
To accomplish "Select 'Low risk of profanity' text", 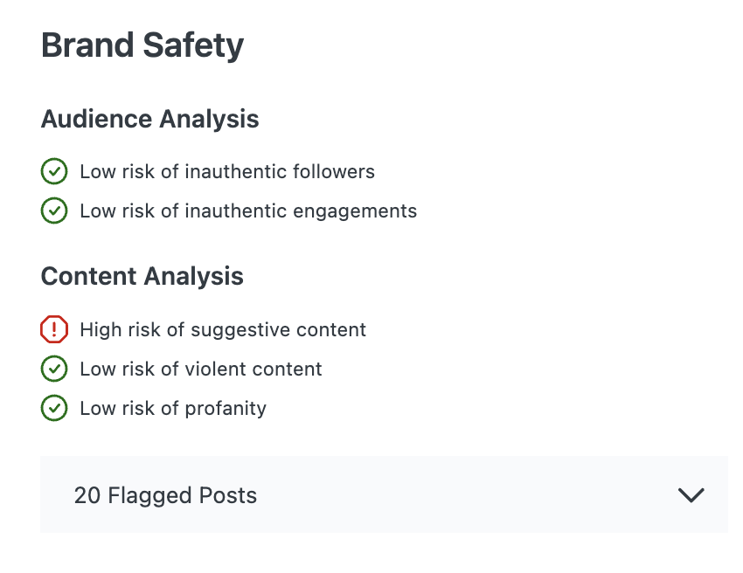I will point(173,409).
